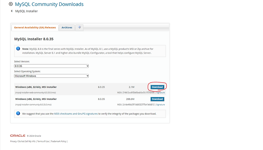Click the back arrow next to MySQL Installer

click(12, 11)
